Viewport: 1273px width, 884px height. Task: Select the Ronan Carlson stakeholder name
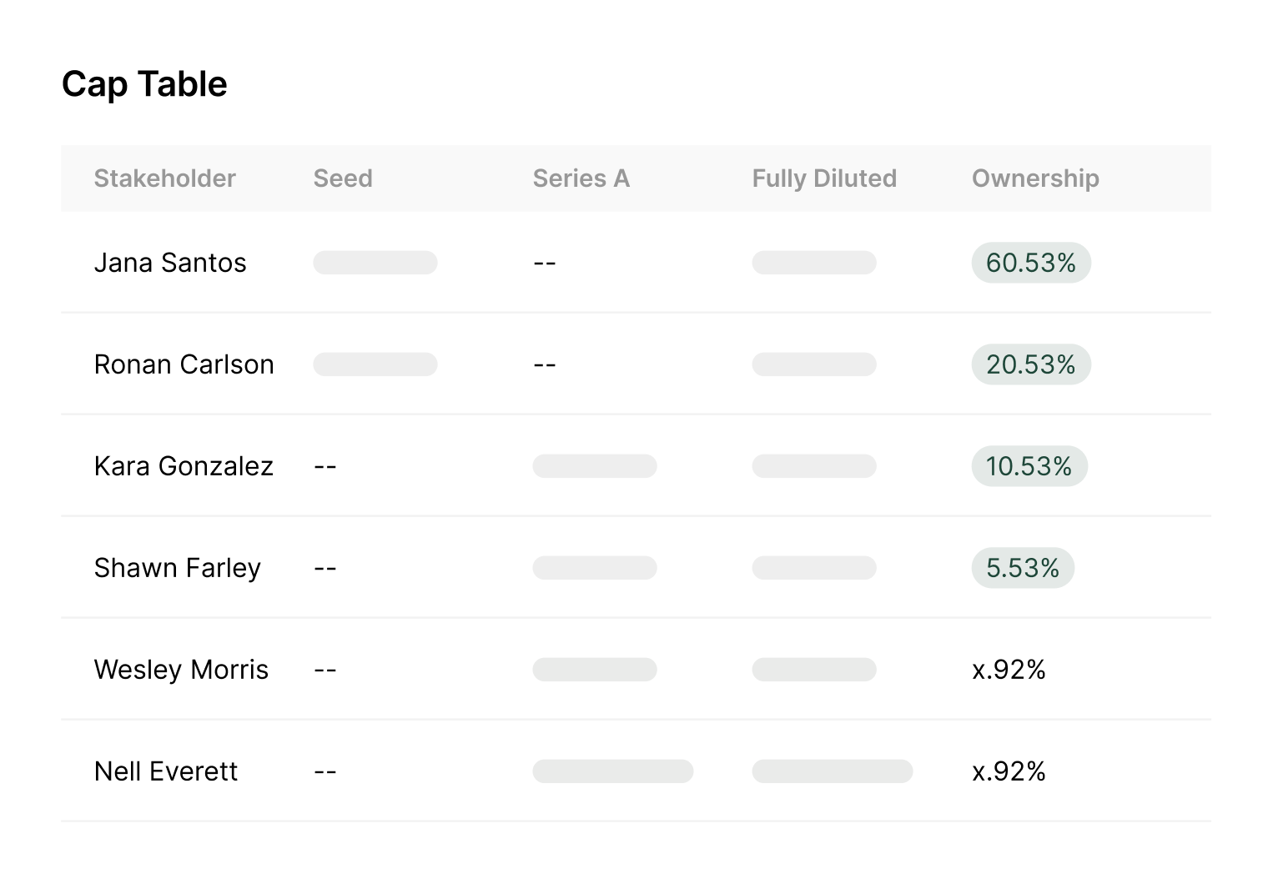point(184,364)
